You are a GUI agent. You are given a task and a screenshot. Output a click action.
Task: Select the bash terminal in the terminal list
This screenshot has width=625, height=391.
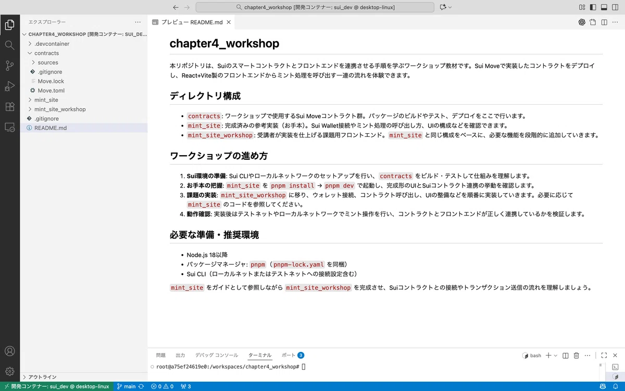point(615,376)
